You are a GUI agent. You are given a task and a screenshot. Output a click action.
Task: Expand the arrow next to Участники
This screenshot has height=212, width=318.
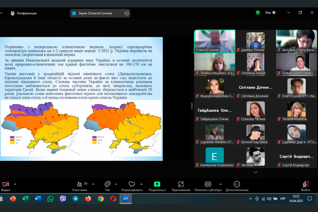pyautogui.click(x=93, y=184)
